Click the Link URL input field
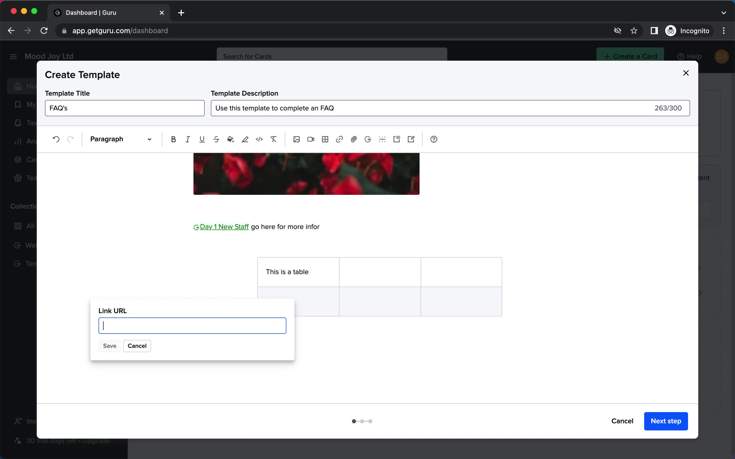This screenshot has width=735, height=459. click(193, 325)
